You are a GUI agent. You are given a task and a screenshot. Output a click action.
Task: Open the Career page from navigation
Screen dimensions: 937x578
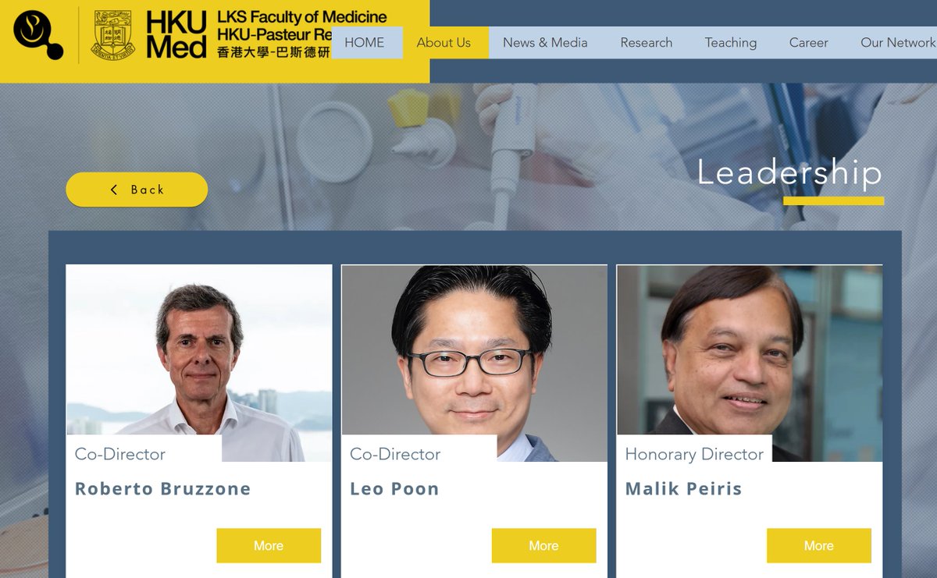pyautogui.click(x=809, y=43)
